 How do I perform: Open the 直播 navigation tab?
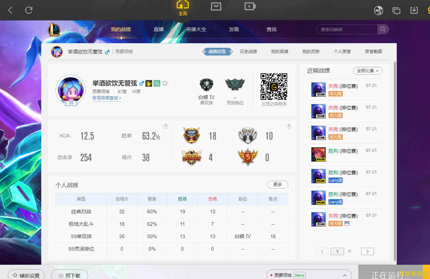(159, 29)
